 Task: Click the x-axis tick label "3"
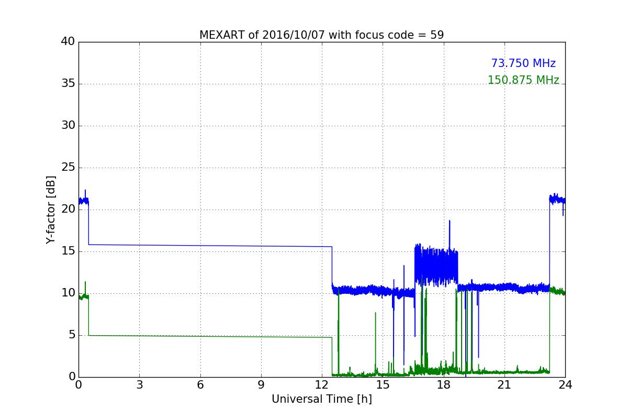click(139, 384)
